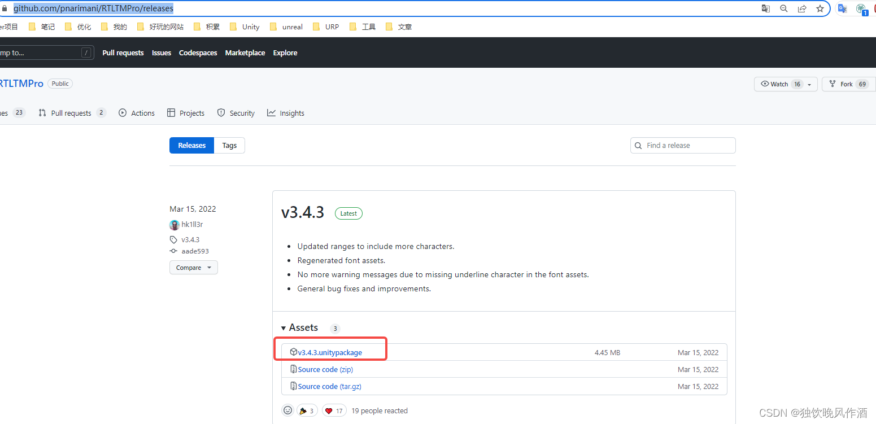Open Codespaces in top navigation

[198, 53]
